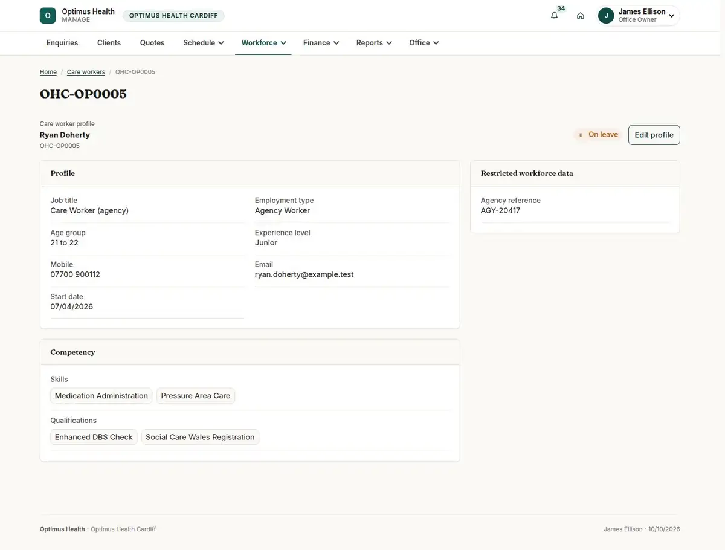Click the Agency Worker employment type value
725x550 pixels.
click(282, 210)
